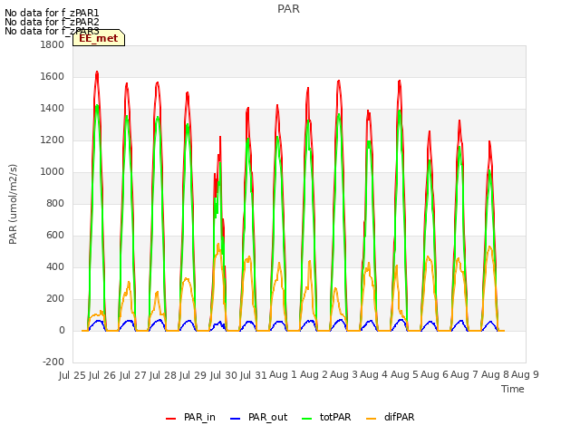Click the 600 y-axis tick label
Viewport: 580px width, 435px height.
pos(55,236)
